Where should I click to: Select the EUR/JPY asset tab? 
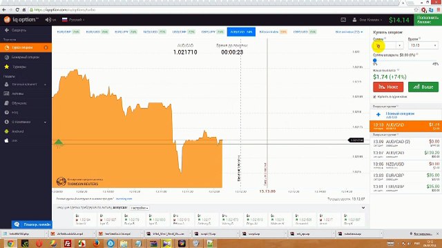126,32
